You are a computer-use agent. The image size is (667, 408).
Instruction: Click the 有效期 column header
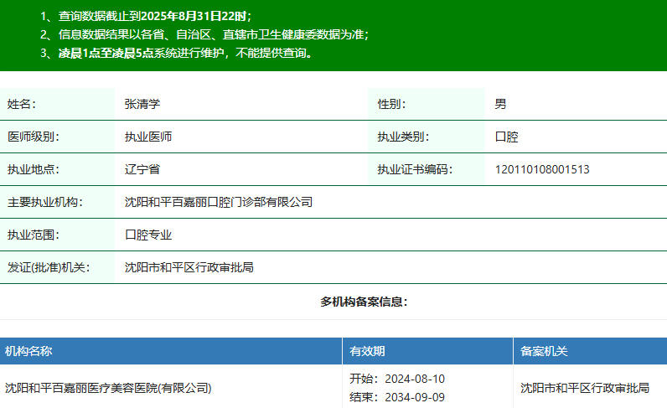coord(368,351)
